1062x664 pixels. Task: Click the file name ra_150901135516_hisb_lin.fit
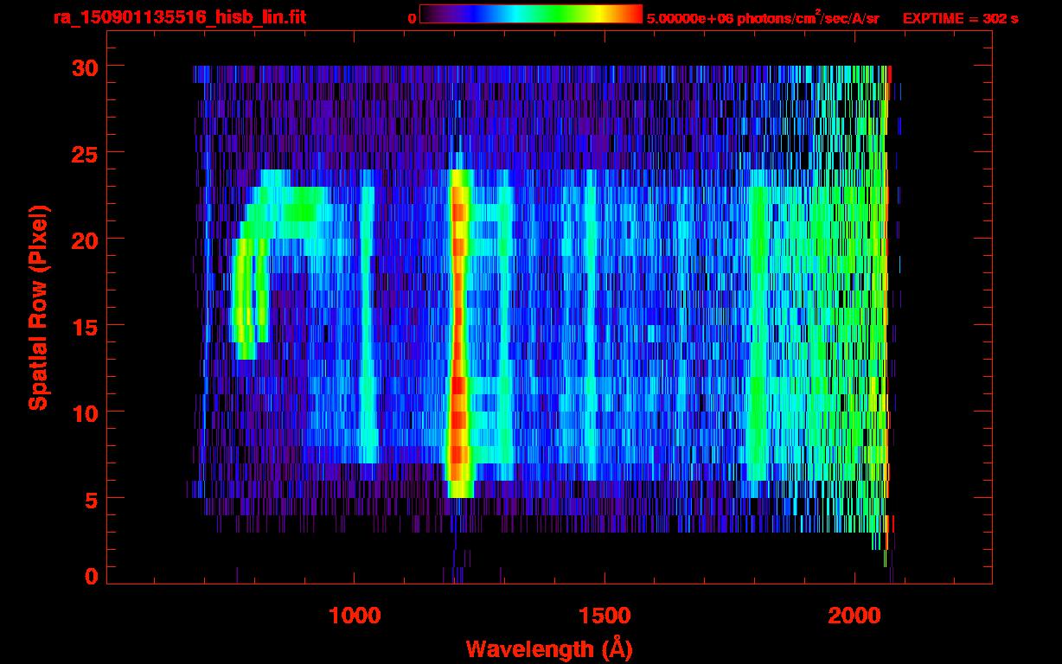point(179,17)
